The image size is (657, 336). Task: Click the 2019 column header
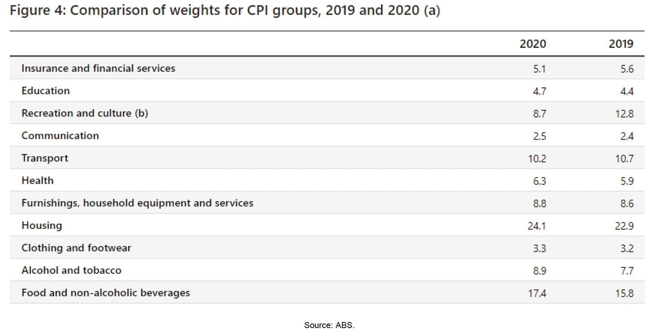point(620,44)
